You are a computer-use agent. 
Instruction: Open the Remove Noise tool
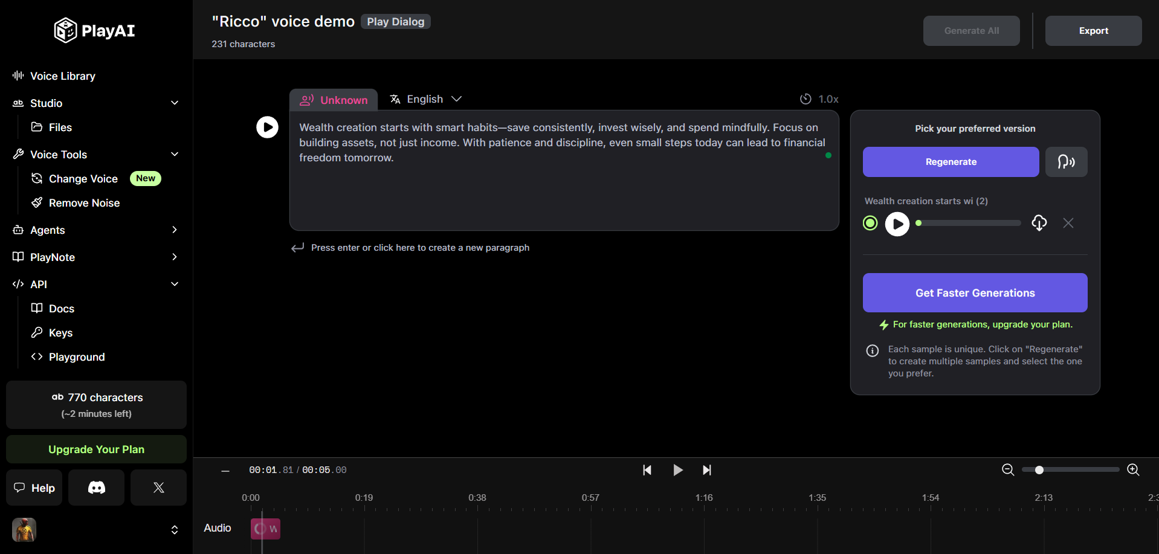84,203
